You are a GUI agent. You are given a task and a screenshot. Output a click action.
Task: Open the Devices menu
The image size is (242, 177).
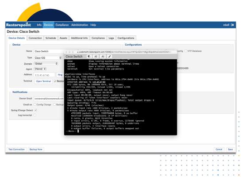click(49, 25)
